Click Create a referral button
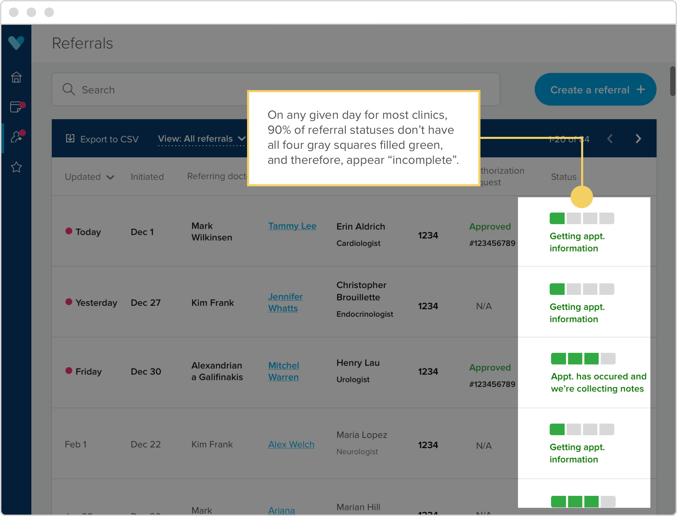Screen dimensions: 677x516 tap(595, 89)
